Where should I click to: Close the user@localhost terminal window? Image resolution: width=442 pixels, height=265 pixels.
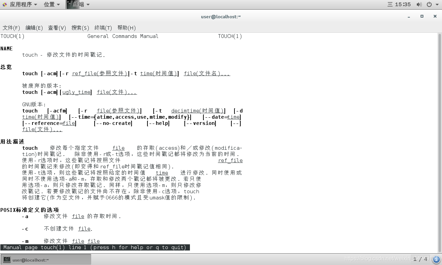(x=435, y=16)
